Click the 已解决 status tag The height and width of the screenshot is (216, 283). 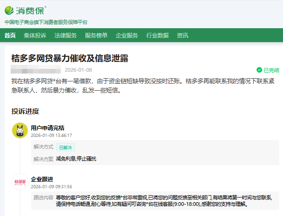65,148
